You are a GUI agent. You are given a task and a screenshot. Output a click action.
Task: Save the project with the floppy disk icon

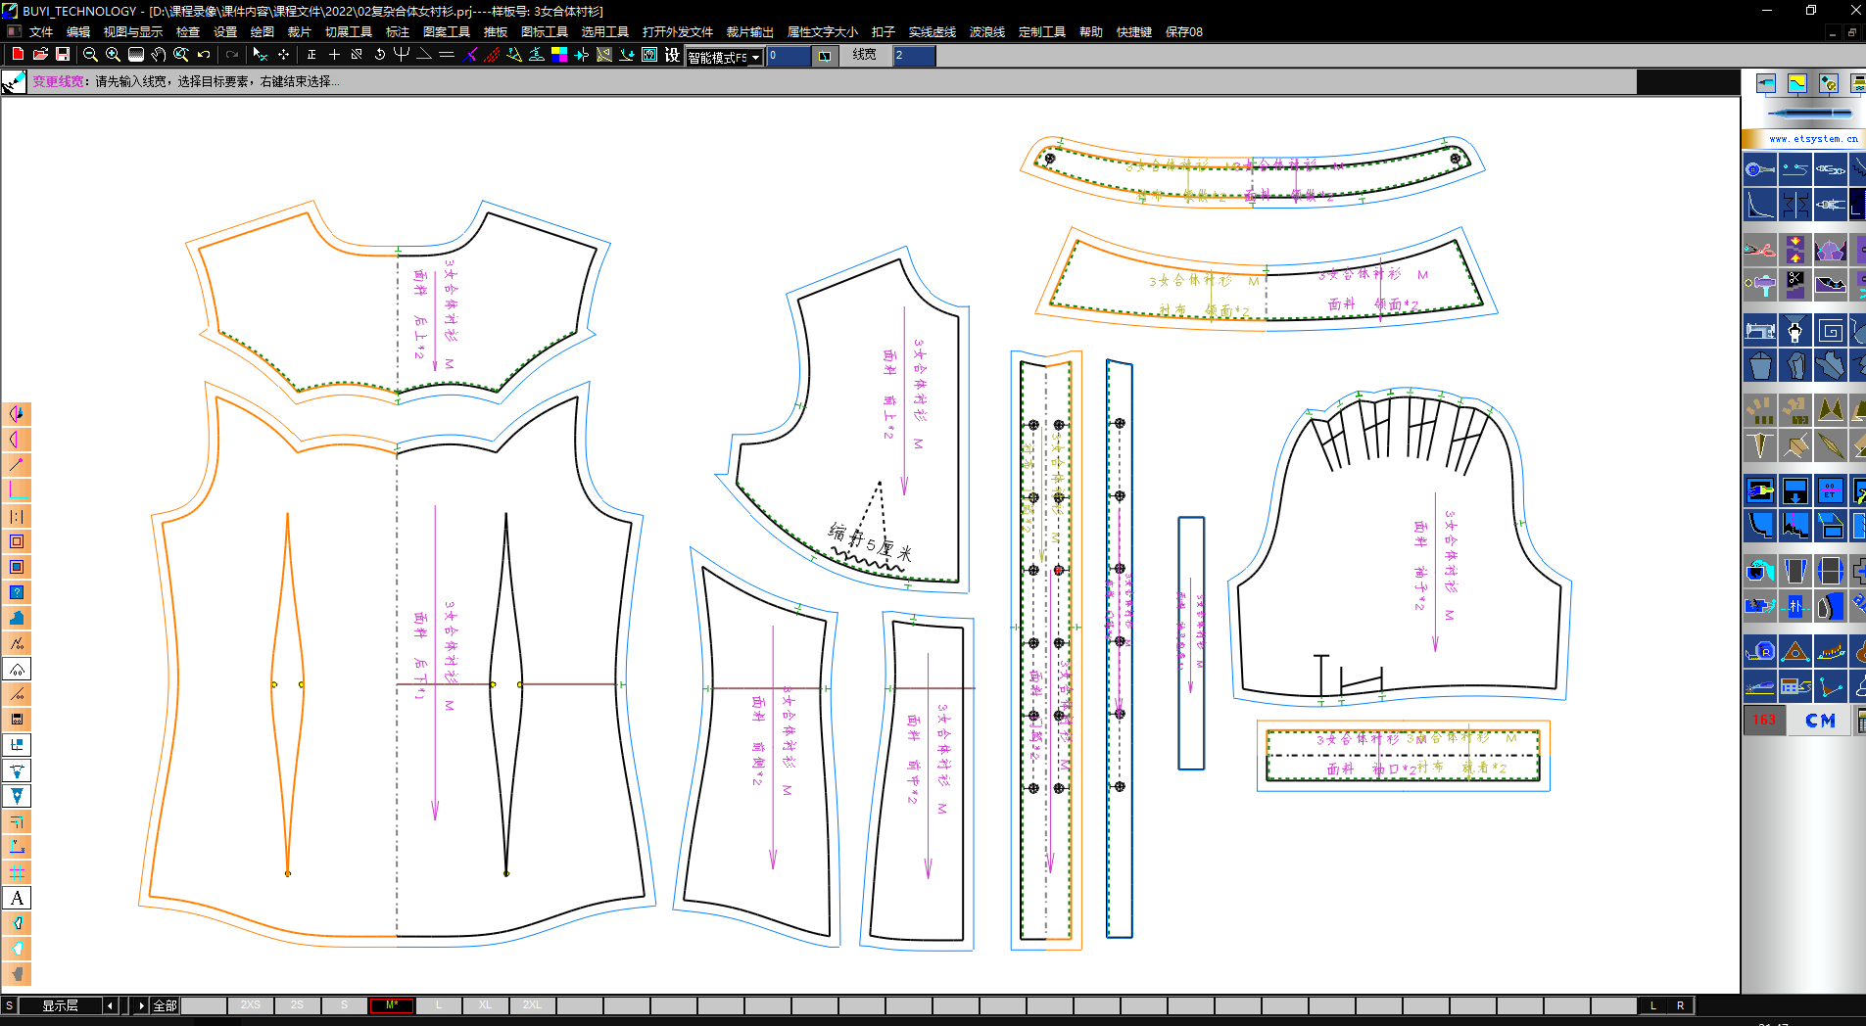coord(63,55)
